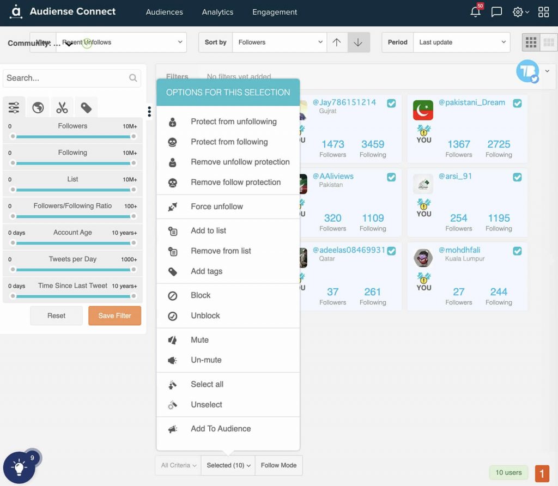
Task: Open the Period Last update dropdown
Action: [462, 42]
